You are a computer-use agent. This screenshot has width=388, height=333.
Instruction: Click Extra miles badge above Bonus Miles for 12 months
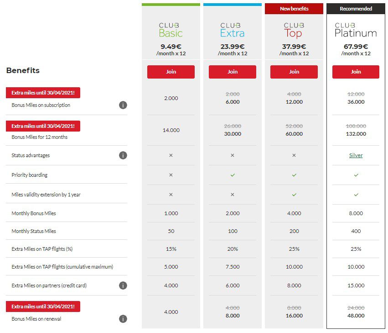(x=43, y=126)
